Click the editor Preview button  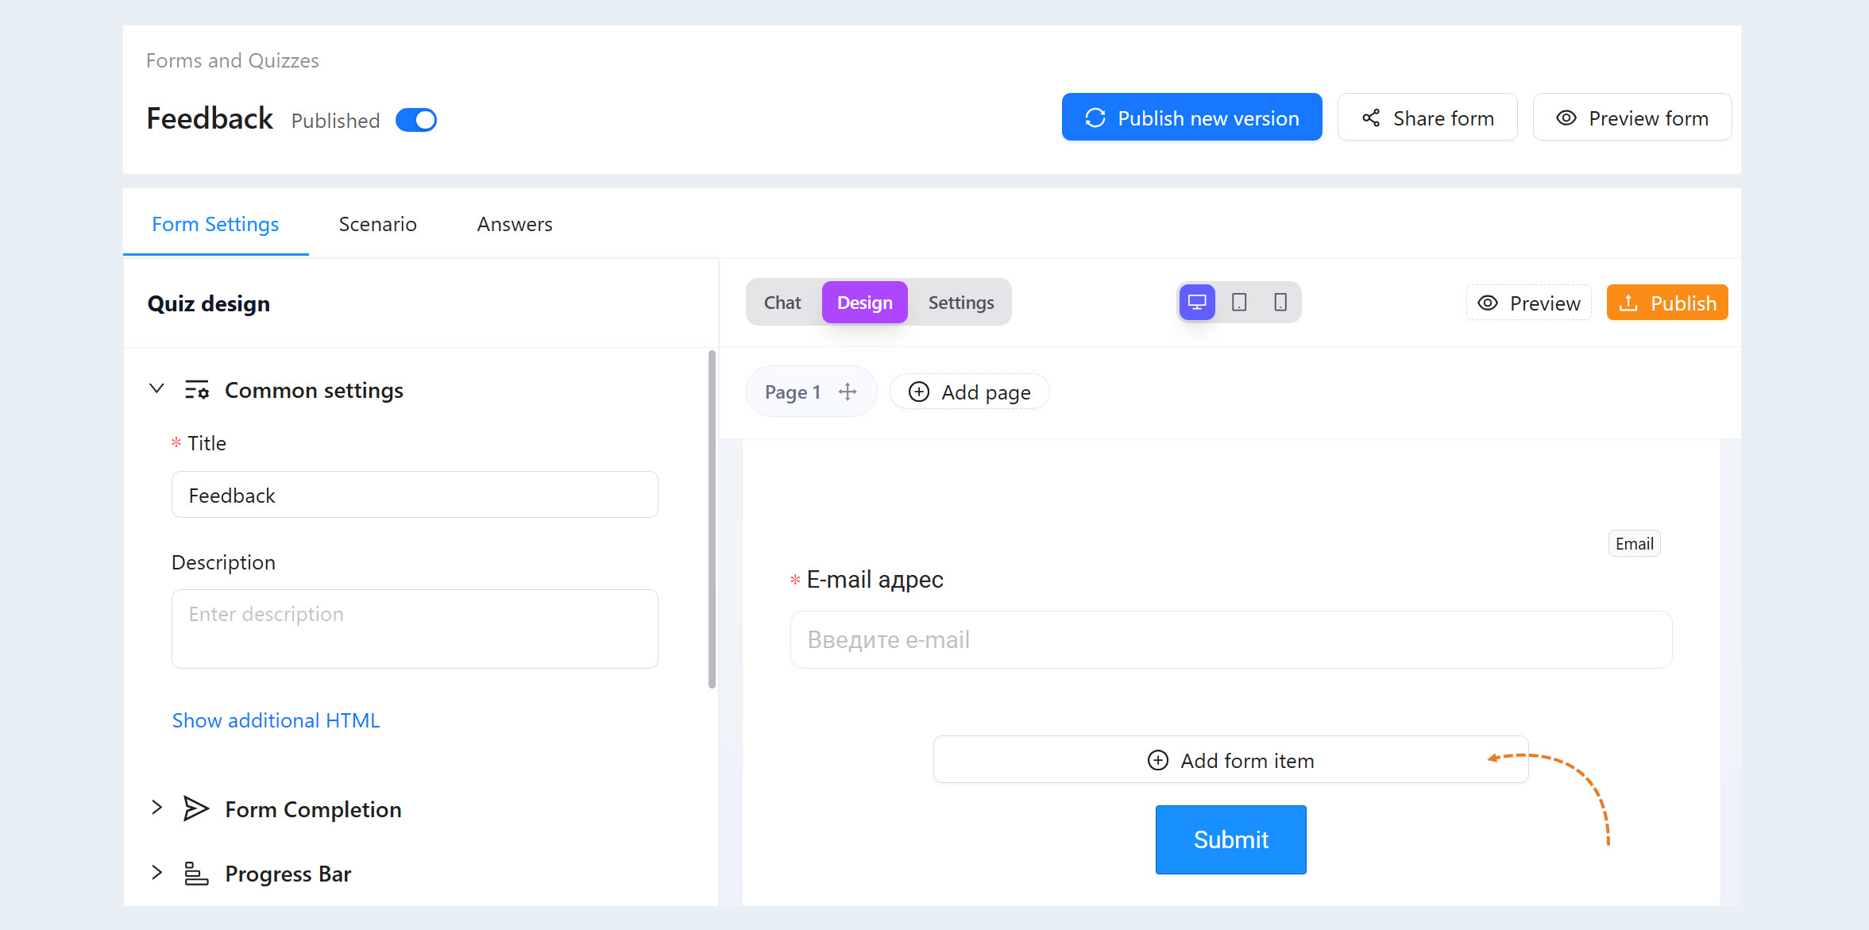click(1529, 303)
